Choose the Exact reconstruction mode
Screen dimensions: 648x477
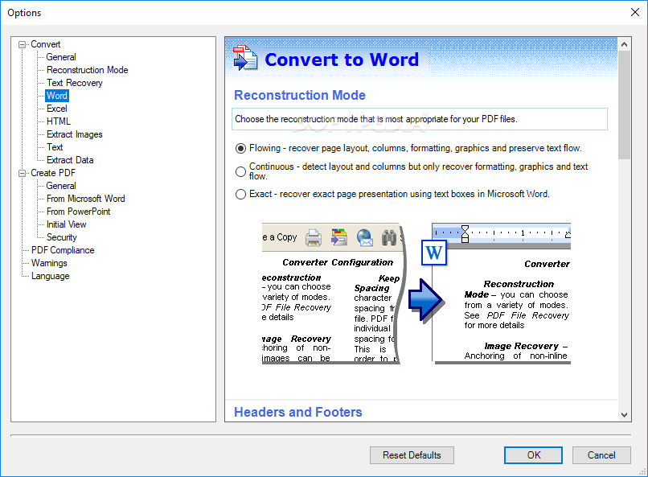(x=240, y=195)
